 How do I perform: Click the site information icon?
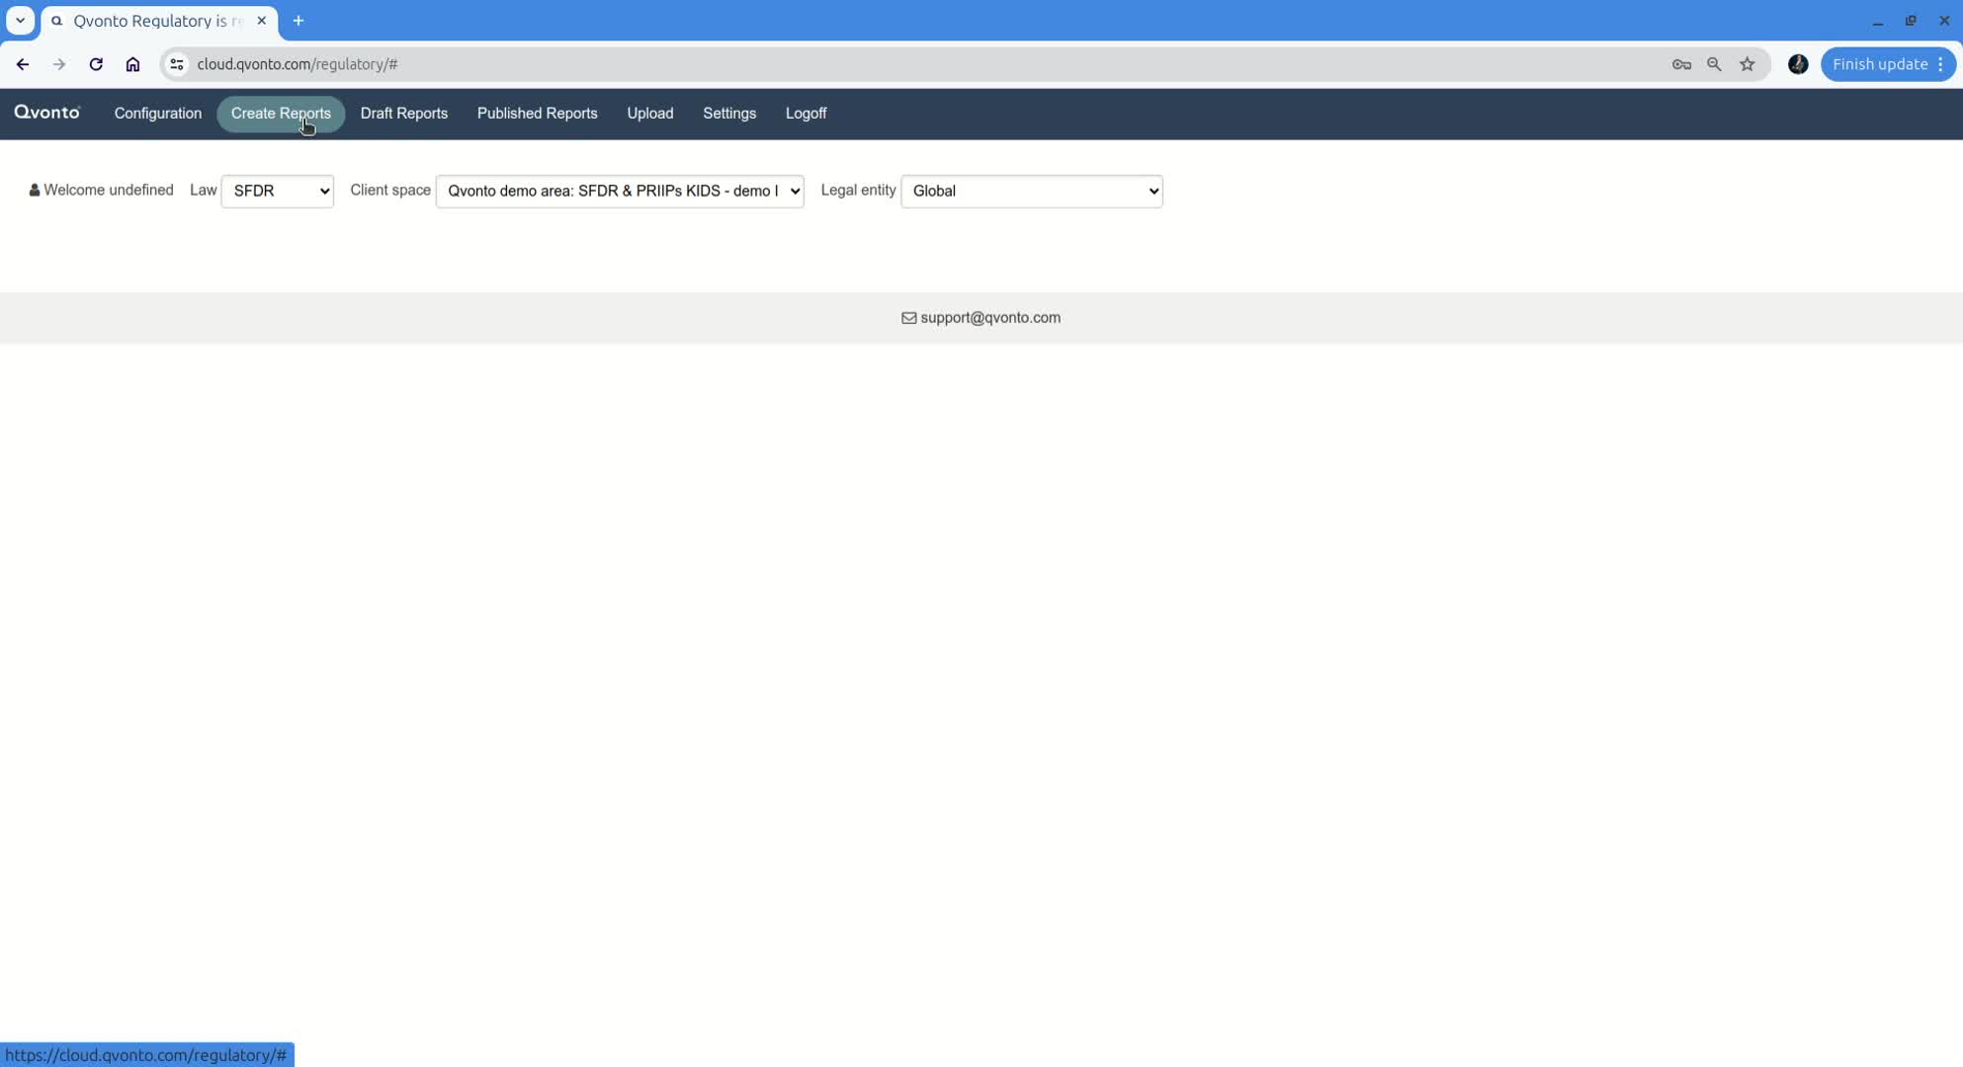pyautogui.click(x=177, y=64)
